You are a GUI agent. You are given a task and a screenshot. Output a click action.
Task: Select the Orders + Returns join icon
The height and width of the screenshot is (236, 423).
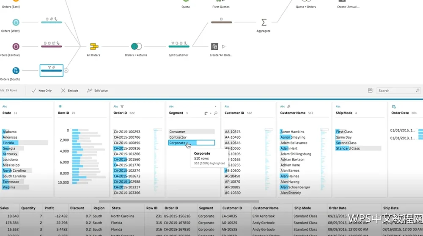(x=136, y=46)
